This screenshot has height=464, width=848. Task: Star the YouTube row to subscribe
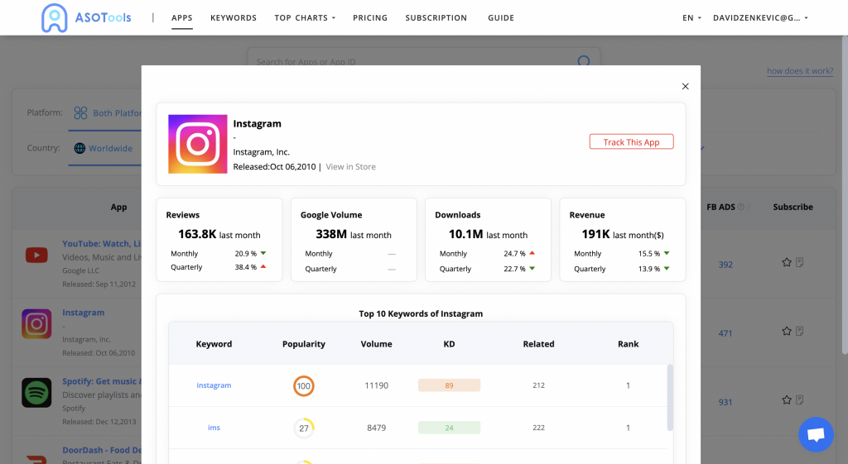[x=787, y=262]
